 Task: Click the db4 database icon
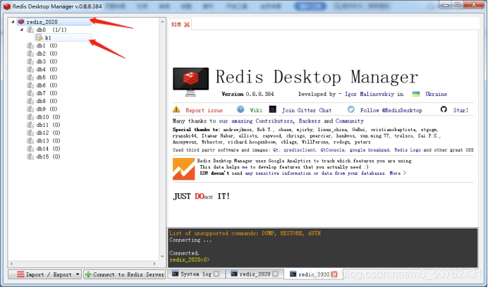point(30,69)
